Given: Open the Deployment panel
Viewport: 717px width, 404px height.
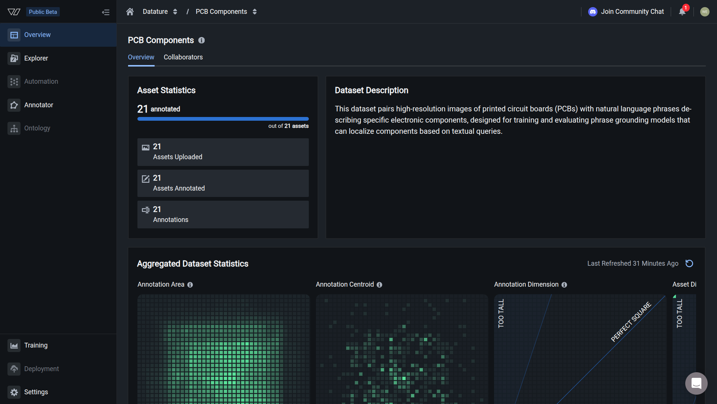Looking at the screenshot, I should click(x=41, y=369).
